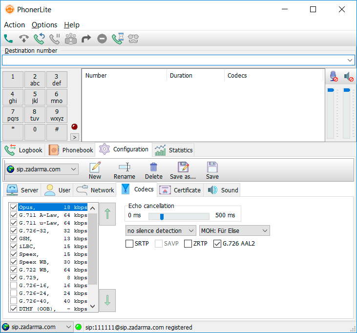The image size is (357, 333).
Task: Open the Sound settings tab
Action: pos(223,190)
